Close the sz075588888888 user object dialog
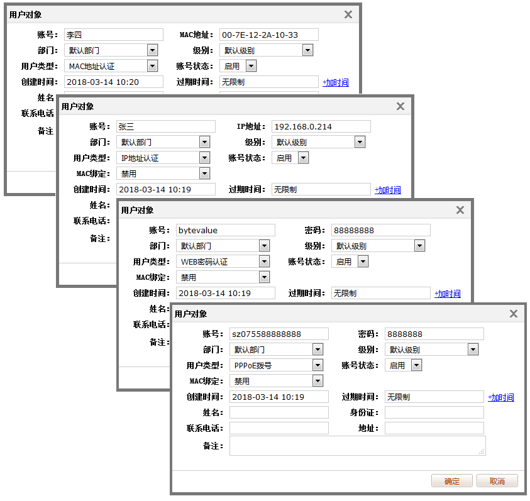This screenshot has height=501, width=530. click(514, 314)
